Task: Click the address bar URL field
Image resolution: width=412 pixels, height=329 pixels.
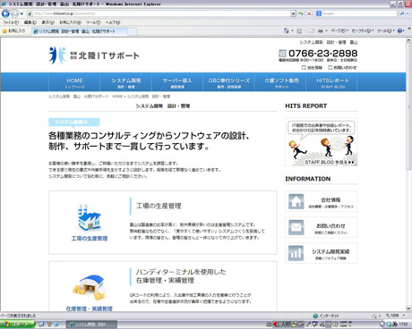Action: pyautogui.click(x=159, y=13)
